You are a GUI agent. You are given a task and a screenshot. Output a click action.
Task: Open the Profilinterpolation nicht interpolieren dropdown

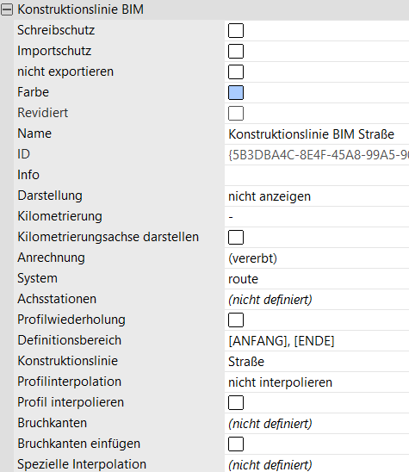(317, 382)
